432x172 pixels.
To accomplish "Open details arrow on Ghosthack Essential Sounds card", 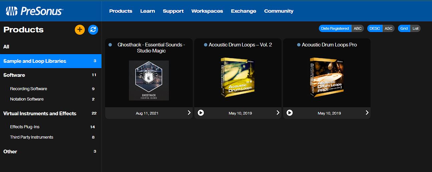I will click(x=189, y=113).
